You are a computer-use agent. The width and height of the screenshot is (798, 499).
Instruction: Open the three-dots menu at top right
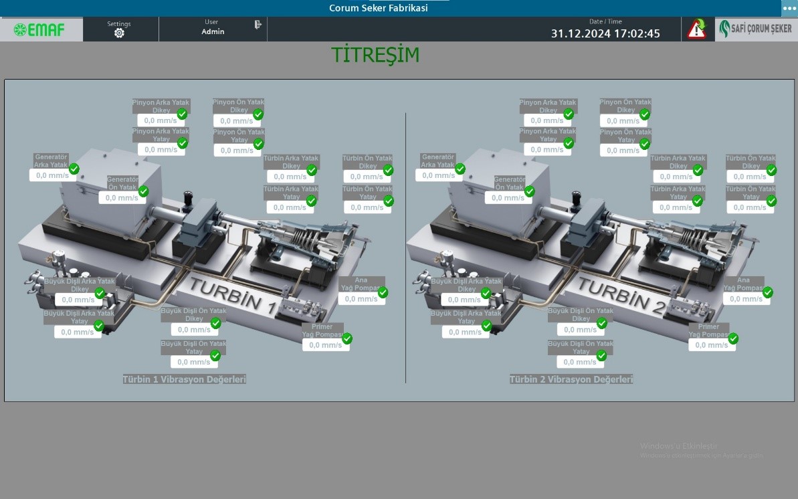(x=789, y=8)
